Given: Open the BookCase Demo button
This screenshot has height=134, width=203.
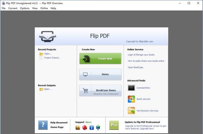Looking at the screenshot, I should (100, 90).
